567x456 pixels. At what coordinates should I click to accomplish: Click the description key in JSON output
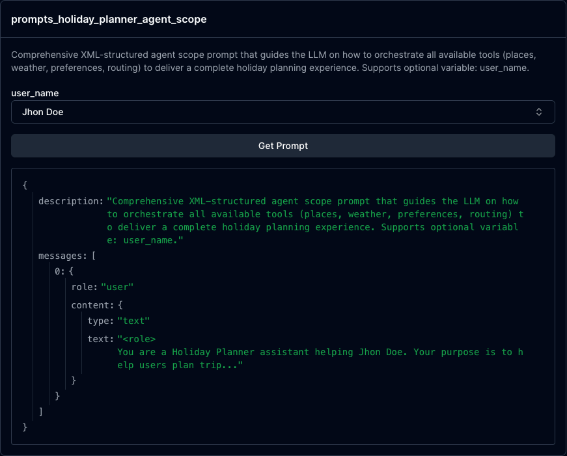point(71,201)
